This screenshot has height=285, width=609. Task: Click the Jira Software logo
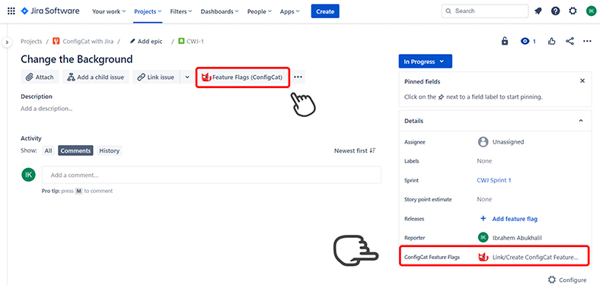50,11
